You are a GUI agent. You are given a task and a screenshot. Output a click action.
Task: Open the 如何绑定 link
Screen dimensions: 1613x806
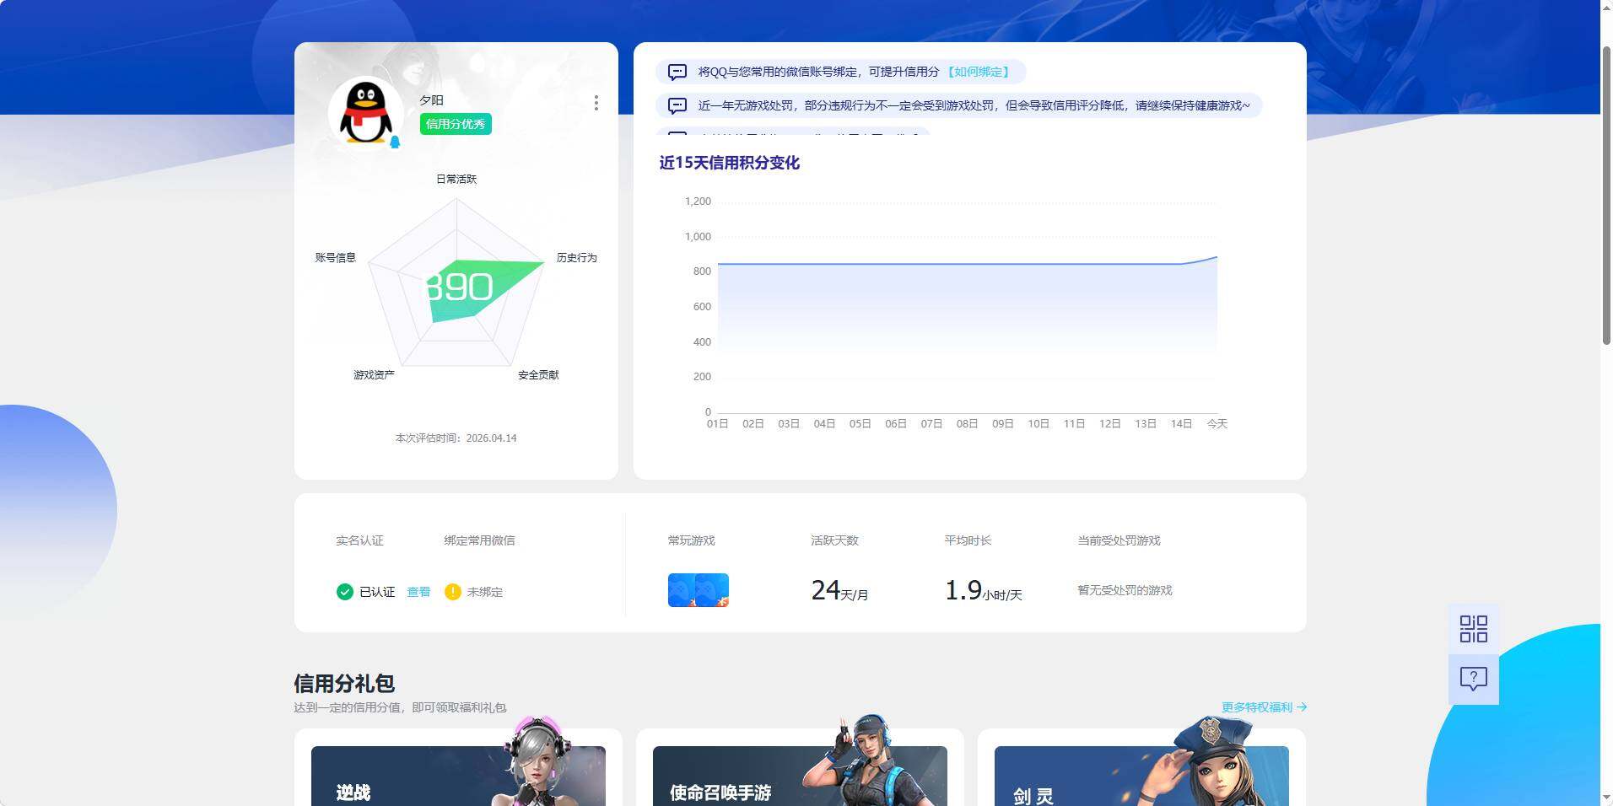(x=979, y=72)
